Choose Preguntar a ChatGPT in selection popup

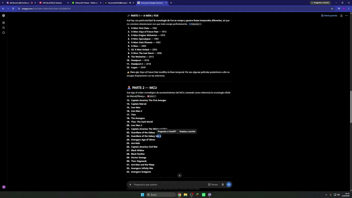[167, 131]
